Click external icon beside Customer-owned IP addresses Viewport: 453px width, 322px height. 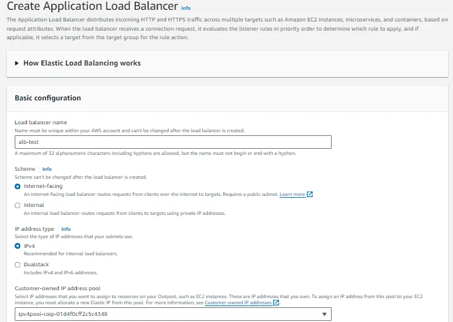point(276,302)
